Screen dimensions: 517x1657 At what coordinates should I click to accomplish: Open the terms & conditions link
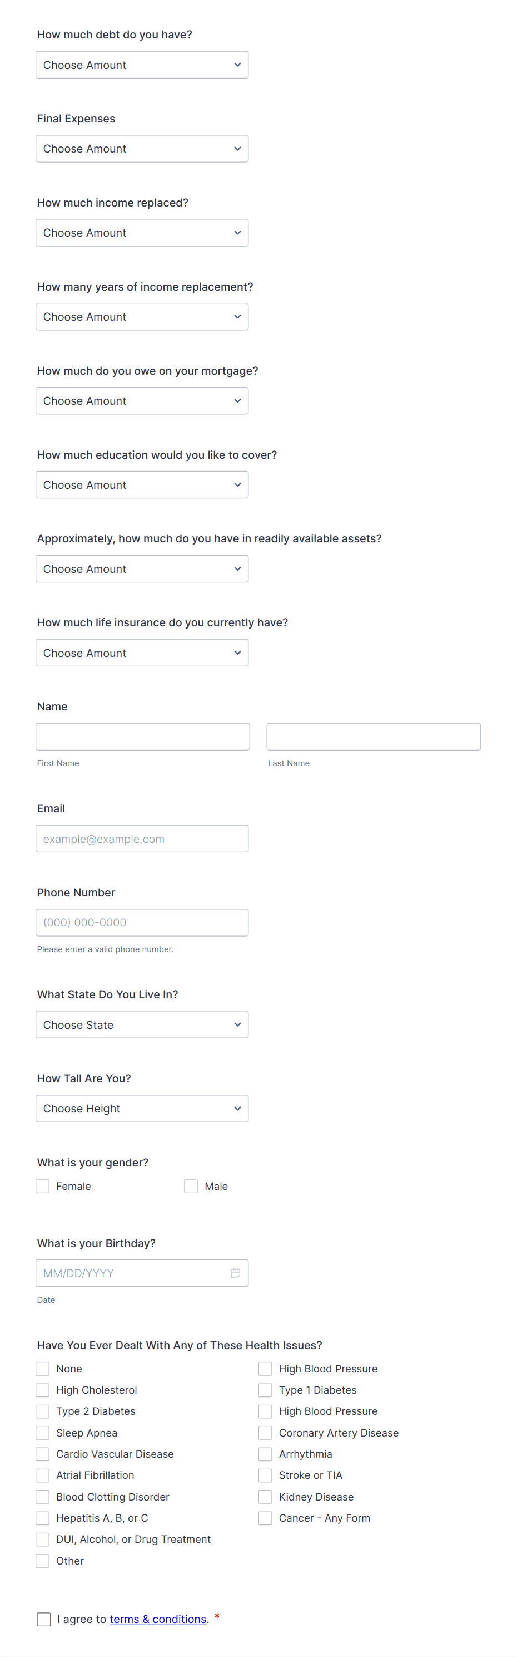click(158, 1619)
